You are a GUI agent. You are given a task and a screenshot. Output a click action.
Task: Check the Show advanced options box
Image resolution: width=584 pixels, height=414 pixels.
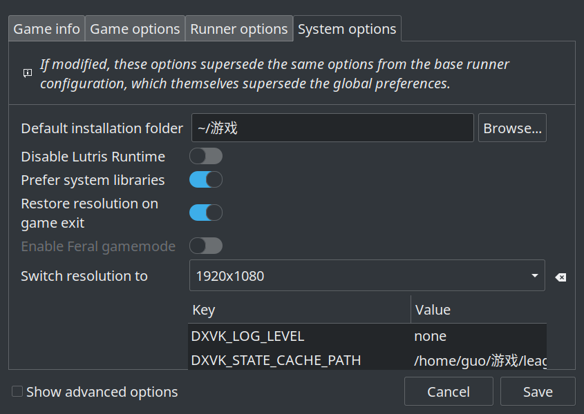(x=16, y=391)
